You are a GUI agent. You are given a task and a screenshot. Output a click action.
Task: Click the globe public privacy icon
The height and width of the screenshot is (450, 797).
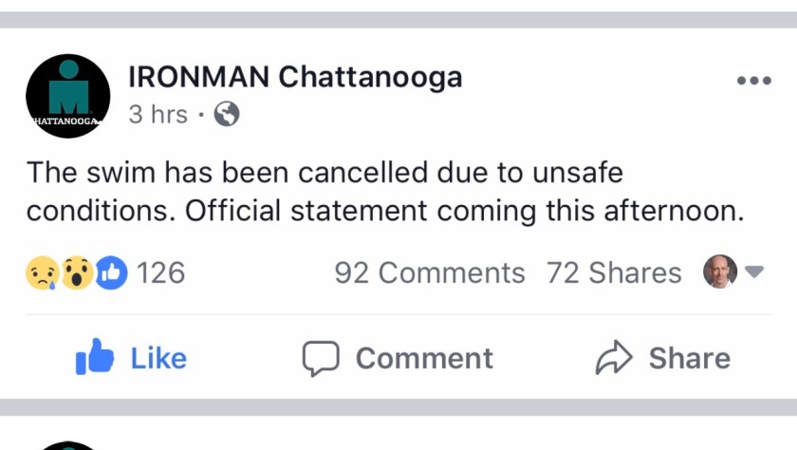tap(227, 115)
